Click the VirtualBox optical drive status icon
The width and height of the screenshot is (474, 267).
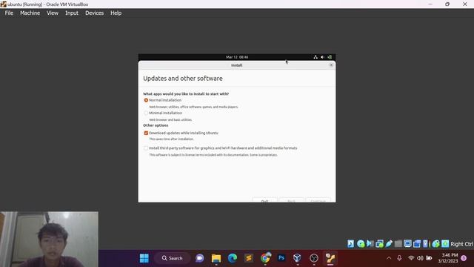tap(361, 244)
